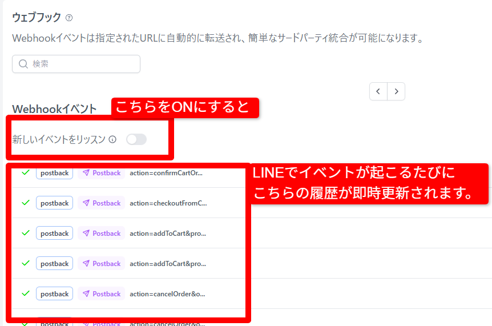Click green checkmark on first cancelOrder row
Image resolution: width=492 pixels, height=326 pixels.
click(25, 293)
